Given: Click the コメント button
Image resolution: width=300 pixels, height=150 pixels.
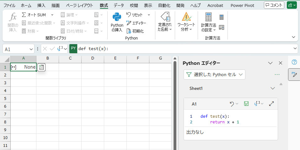Looking at the screenshot, I should point(274,5).
